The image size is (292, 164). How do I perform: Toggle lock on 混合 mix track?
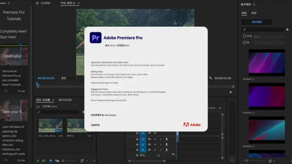137,155
